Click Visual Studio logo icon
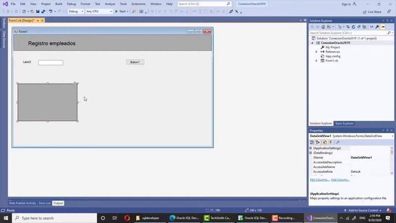Screen dimensions: 396x223 (5, 4)
